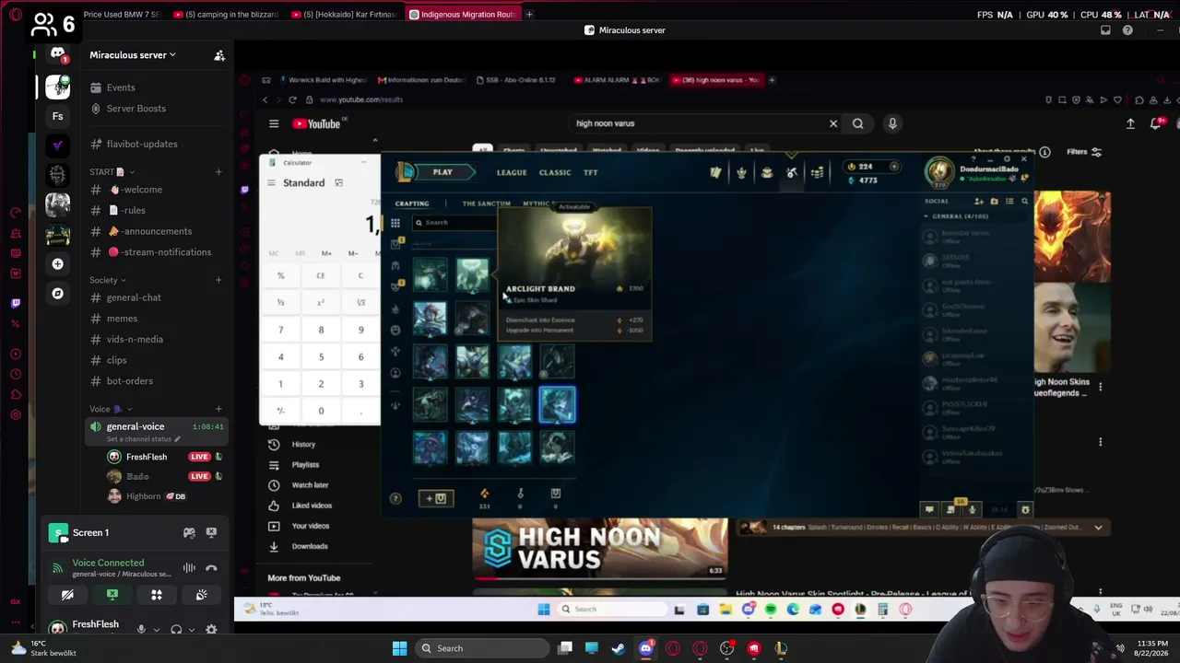Viewport: 1180px width, 663px height.
Task: Open the YouTube hamburger guide menu
Action: (x=274, y=123)
